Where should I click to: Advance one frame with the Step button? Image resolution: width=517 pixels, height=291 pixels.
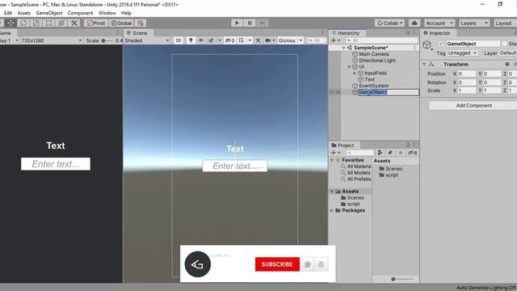coord(263,23)
